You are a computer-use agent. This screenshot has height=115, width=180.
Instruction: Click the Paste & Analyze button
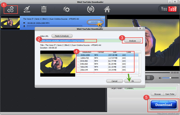pyautogui.click(x=62, y=36)
